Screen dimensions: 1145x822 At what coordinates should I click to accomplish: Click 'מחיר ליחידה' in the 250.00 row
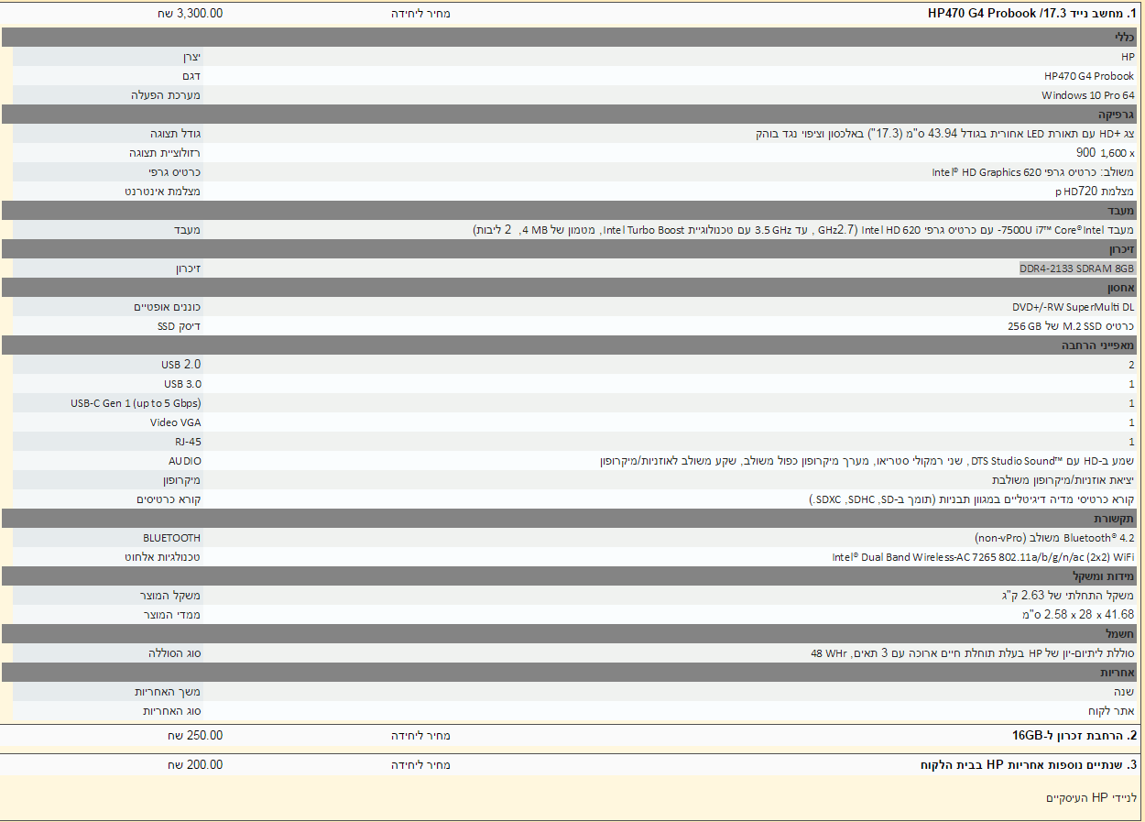point(420,735)
